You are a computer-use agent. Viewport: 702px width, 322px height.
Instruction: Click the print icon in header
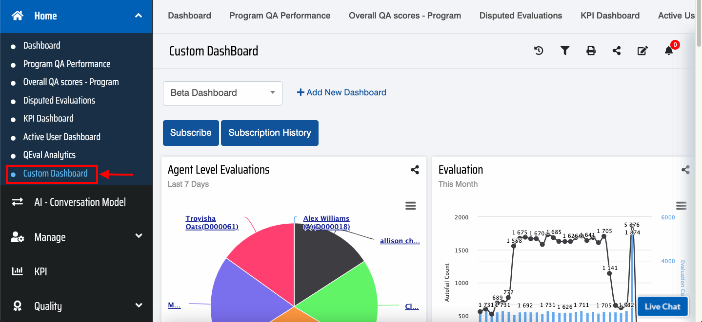pyautogui.click(x=591, y=51)
